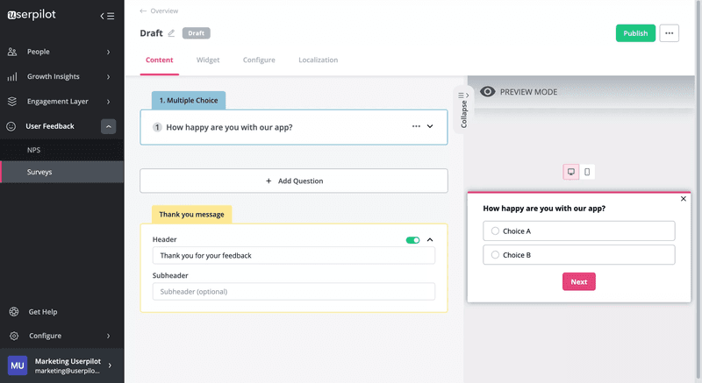Click the Engagement Layer stack icon
This screenshot has height=383, width=702.
12,102
